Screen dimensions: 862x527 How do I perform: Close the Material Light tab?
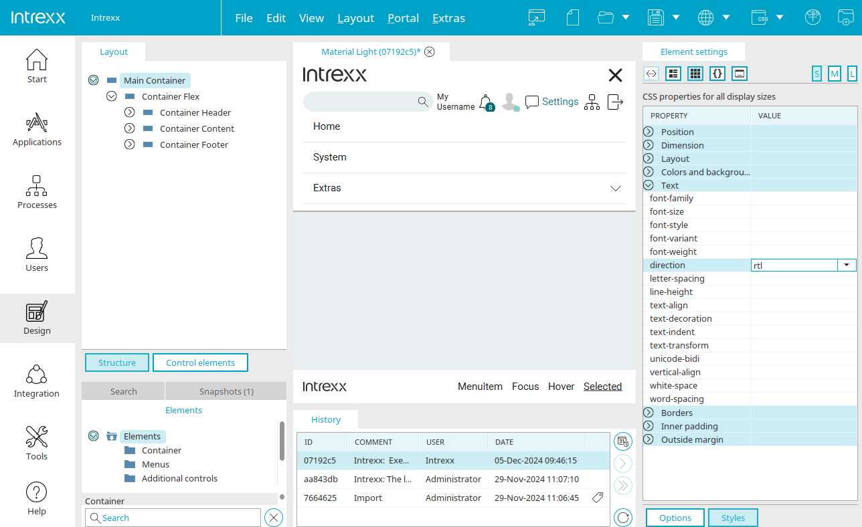(x=430, y=51)
